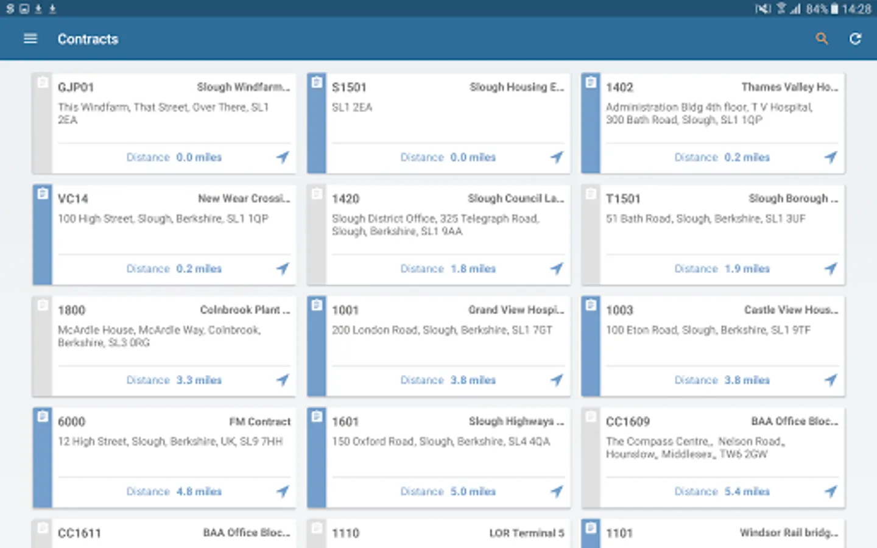Tap navigation arrow on 1420 card

point(557,269)
